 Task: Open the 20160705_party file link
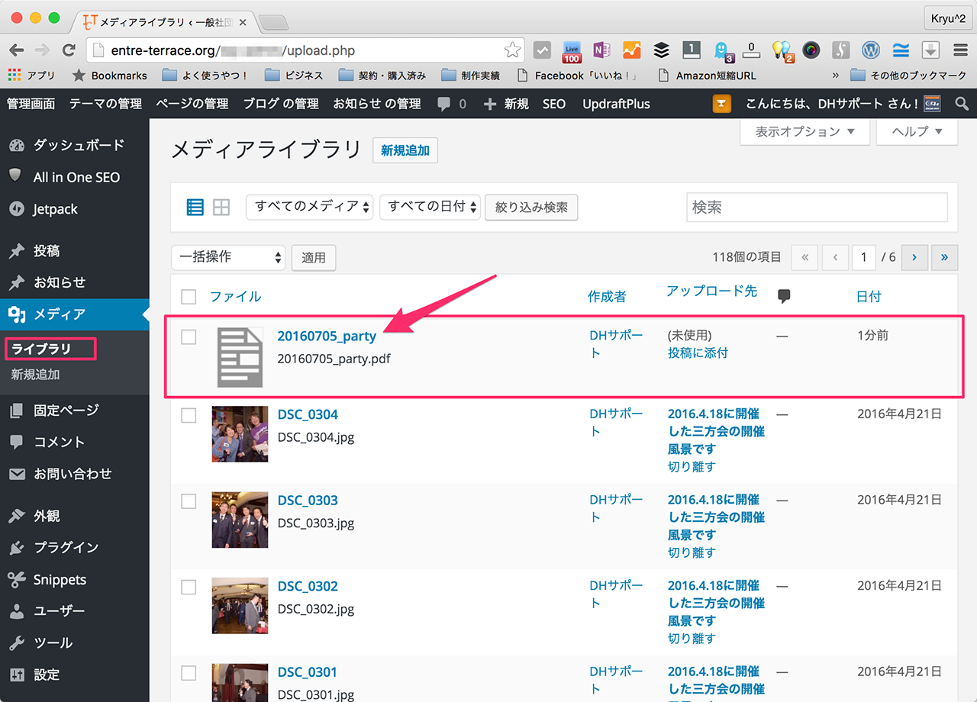pos(327,336)
